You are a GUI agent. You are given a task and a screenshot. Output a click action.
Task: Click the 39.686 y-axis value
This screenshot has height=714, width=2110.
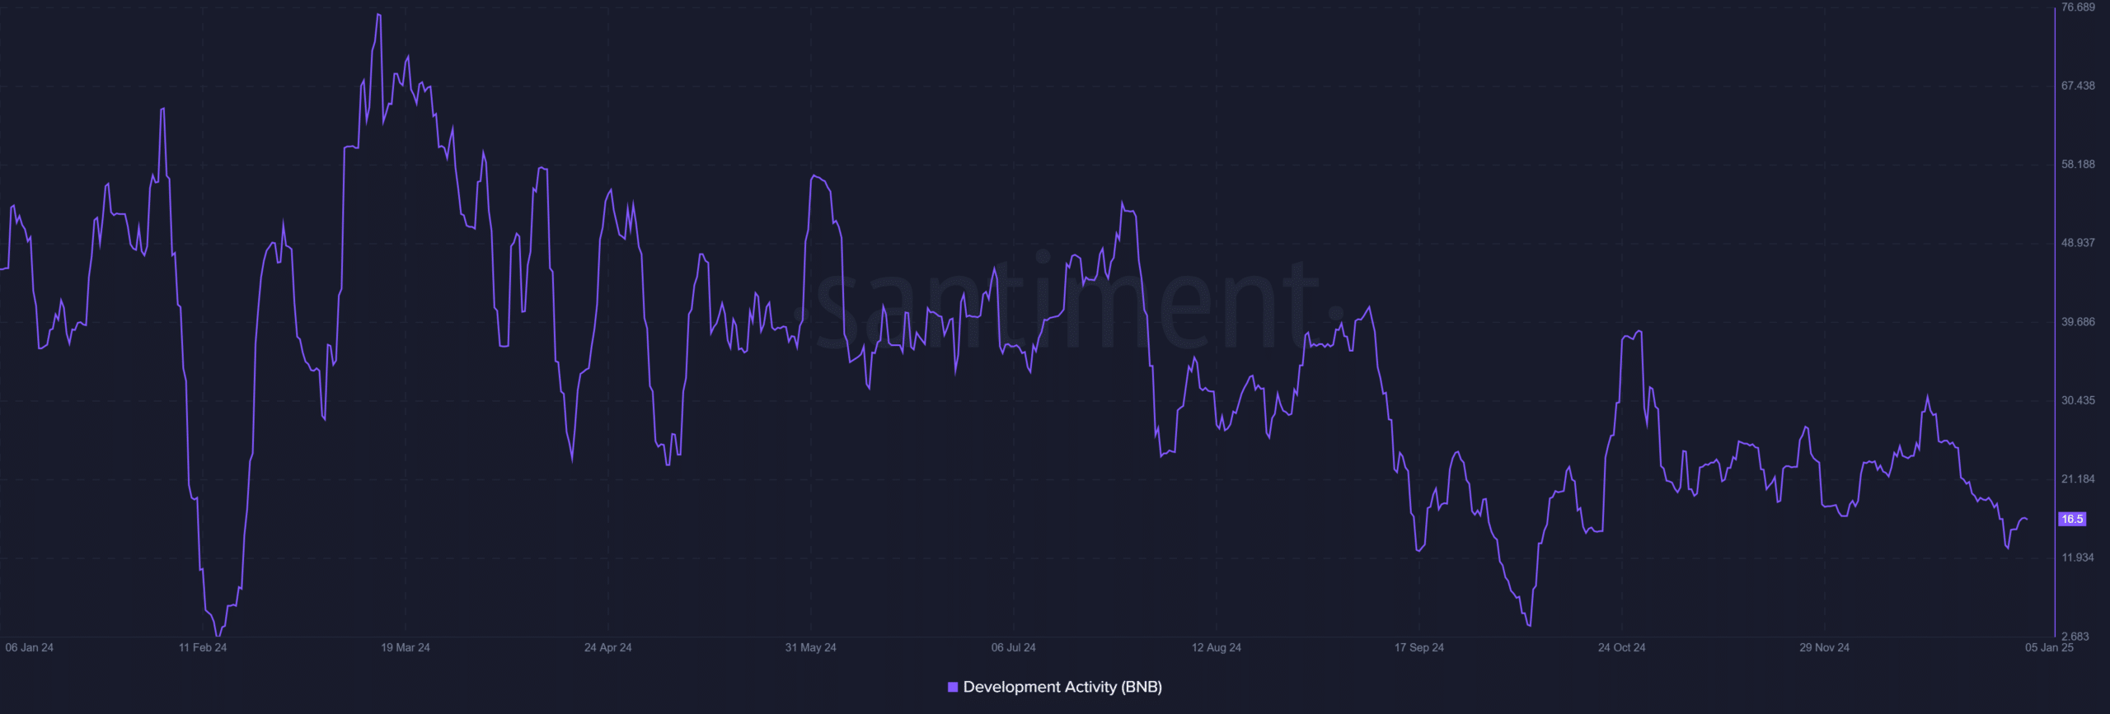(x=2078, y=322)
